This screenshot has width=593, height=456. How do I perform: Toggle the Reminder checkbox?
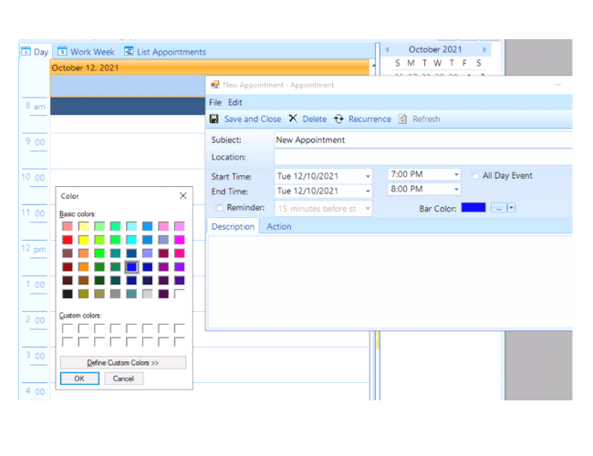click(x=219, y=208)
